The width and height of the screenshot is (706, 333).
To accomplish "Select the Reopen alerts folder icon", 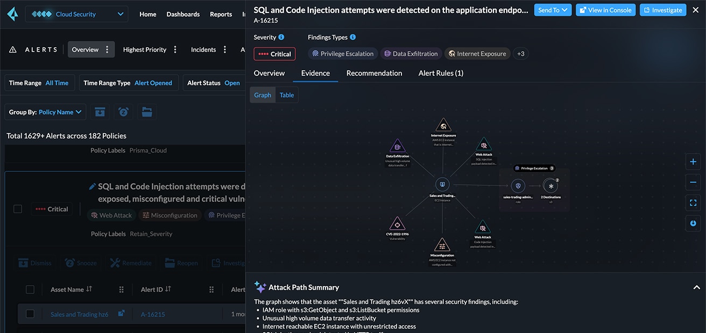I will tap(166, 263).
